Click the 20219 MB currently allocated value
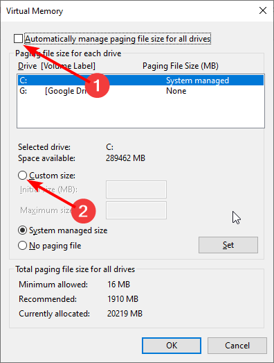Screen dimensions: 274x363 click(125, 314)
